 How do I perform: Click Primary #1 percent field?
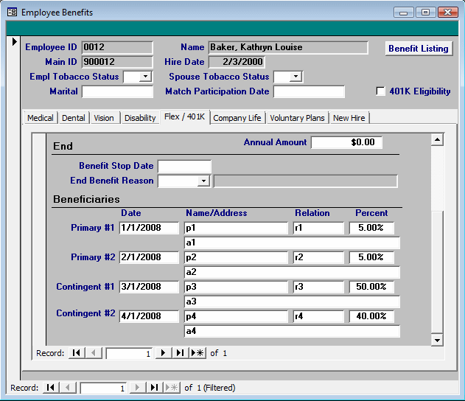(371, 228)
